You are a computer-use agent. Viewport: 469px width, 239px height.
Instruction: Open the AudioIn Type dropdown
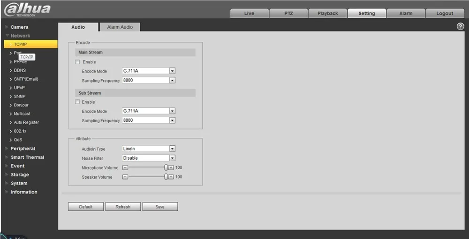(149, 149)
